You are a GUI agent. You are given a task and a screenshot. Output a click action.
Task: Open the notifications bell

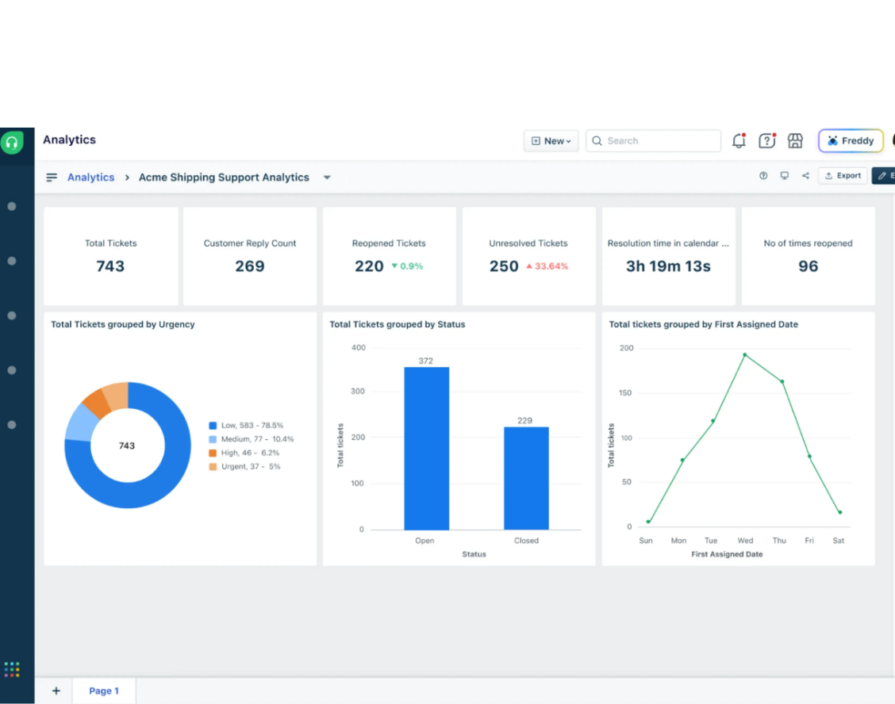739,141
